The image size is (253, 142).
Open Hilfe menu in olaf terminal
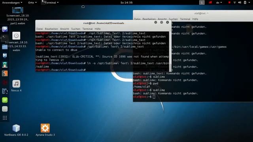click(x=195, y=19)
